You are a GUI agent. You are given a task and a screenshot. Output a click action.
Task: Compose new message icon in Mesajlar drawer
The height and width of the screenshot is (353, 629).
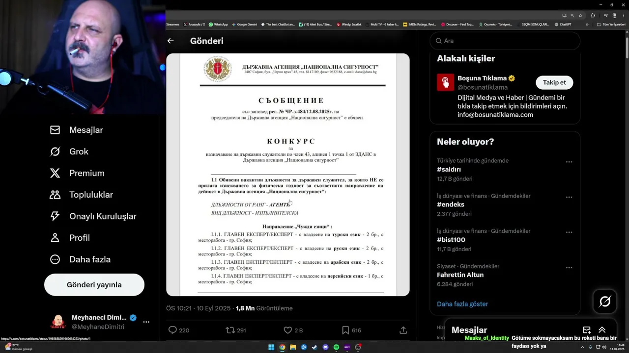pyautogui.click(x=587, y=330)
